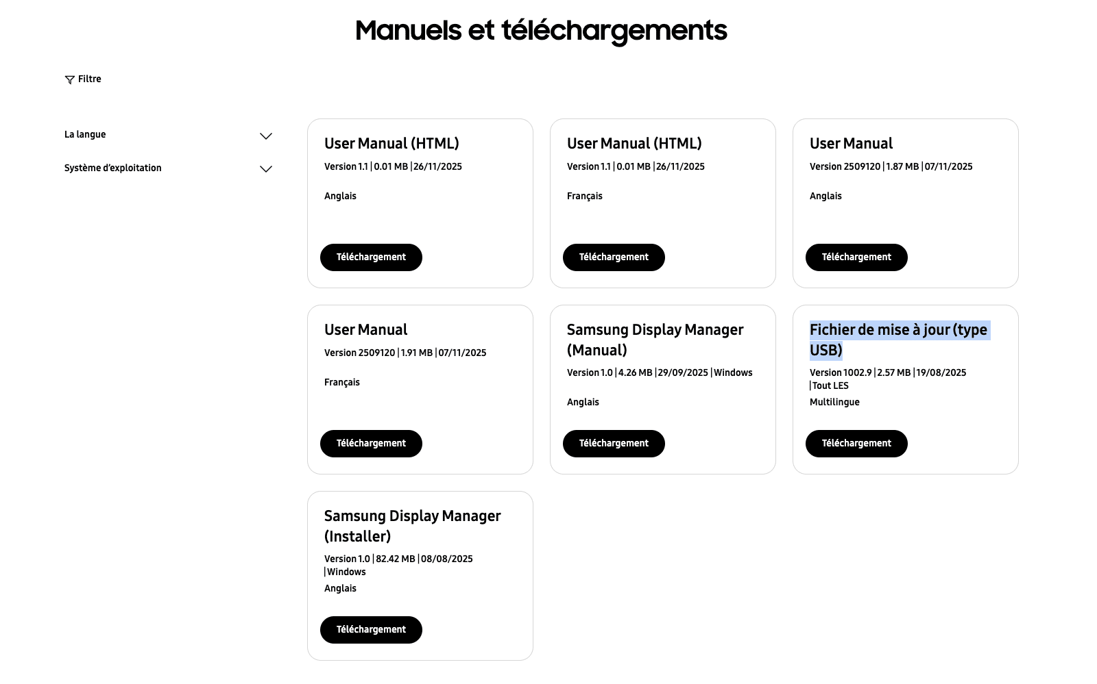Click the La langue filter label
This screenshot has width=1097, height=684.
pyautogui.click(x=85, y=135)
